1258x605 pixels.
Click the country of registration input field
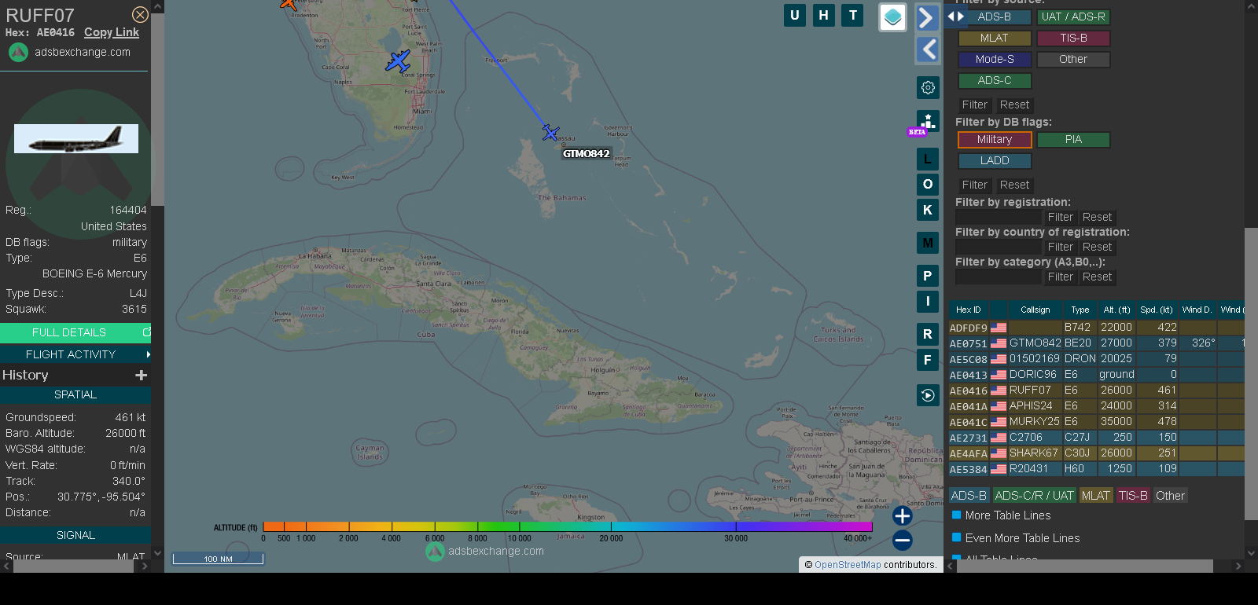(x=999, y=247)
